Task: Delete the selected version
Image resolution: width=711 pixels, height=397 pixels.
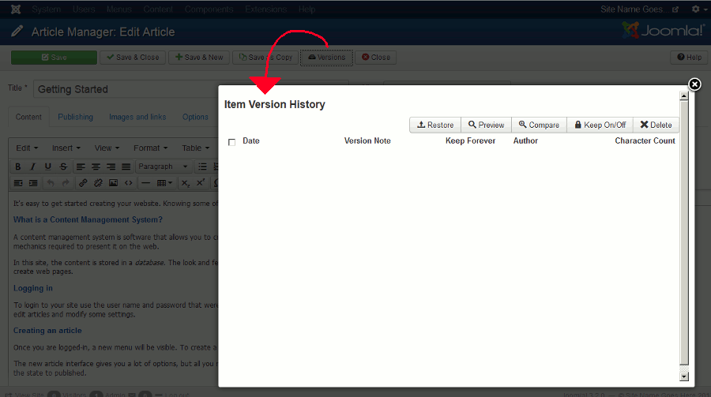Action: (x=656, y=125)
